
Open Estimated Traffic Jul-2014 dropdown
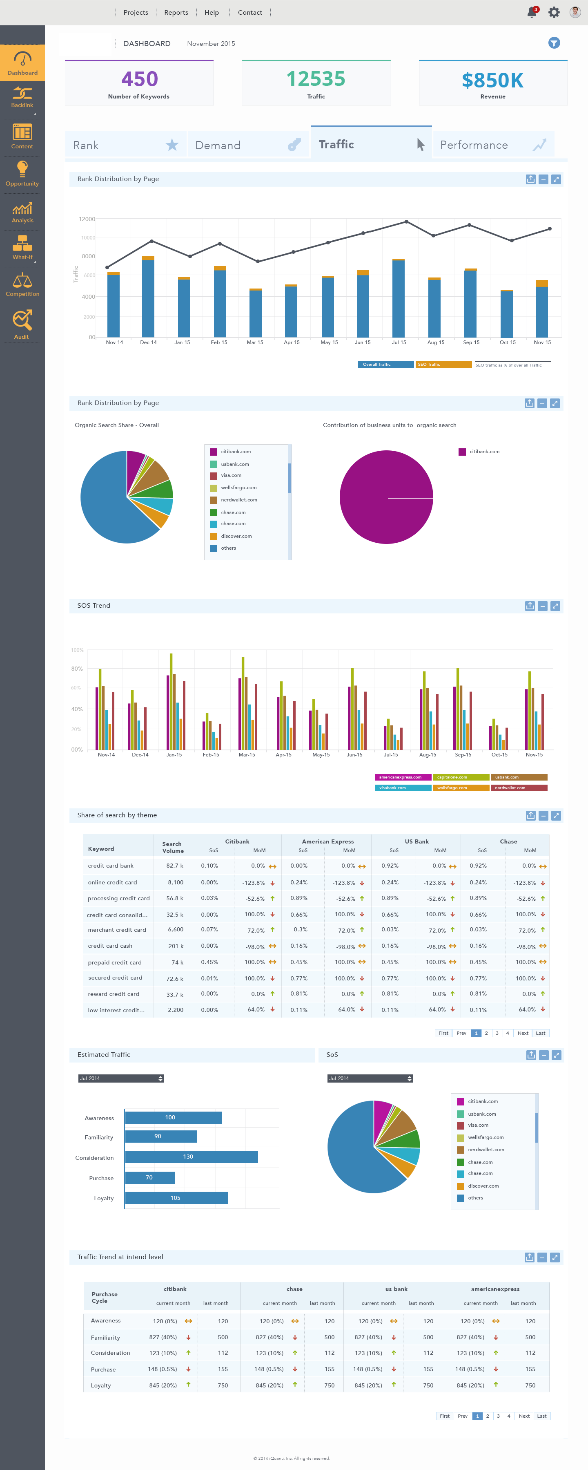click(121, 1078)
